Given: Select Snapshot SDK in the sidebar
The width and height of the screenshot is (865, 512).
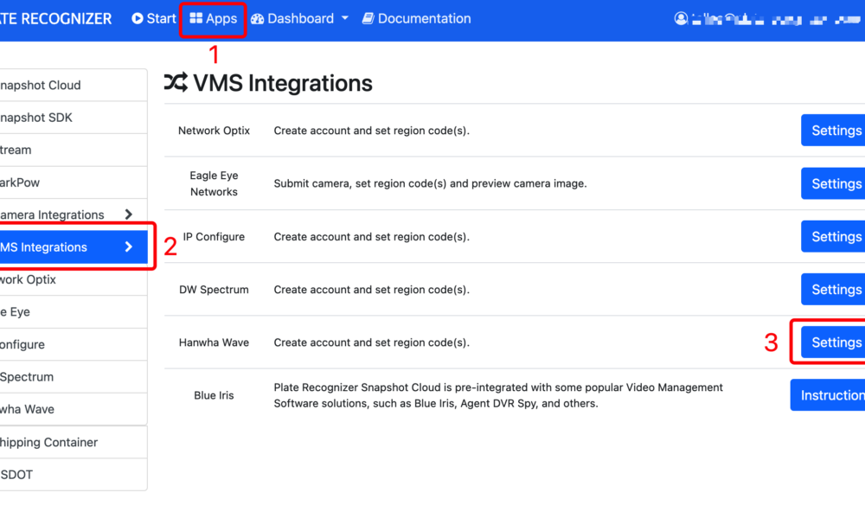Looking at the screenshot, I should pyautogui.click(x=36, y=118).
